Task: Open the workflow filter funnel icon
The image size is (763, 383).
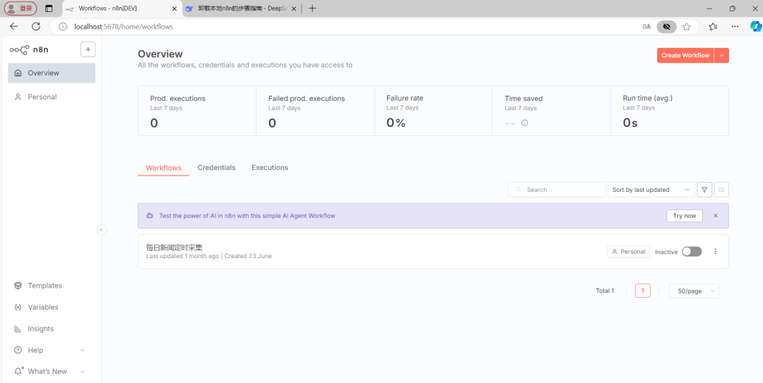Action: coord(704,190)
